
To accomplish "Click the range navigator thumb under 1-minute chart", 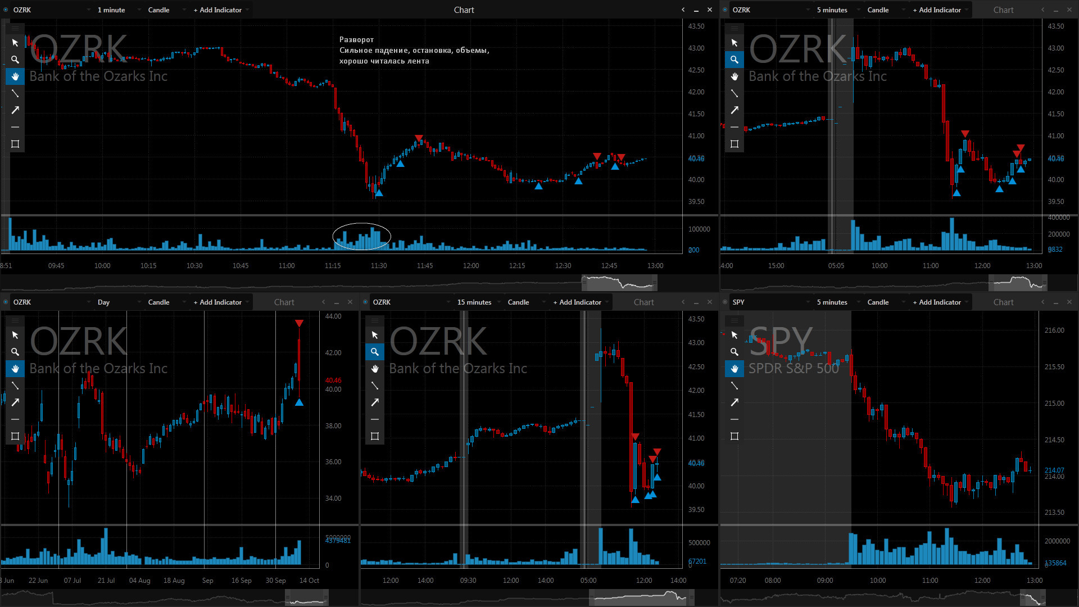I will tap(619, 283).
